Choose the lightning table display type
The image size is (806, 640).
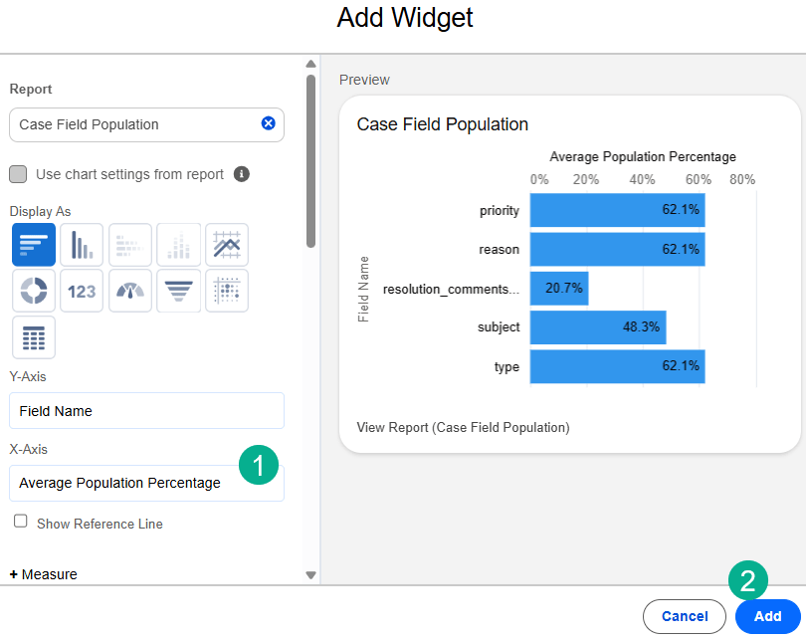click(x=33, y=337)
